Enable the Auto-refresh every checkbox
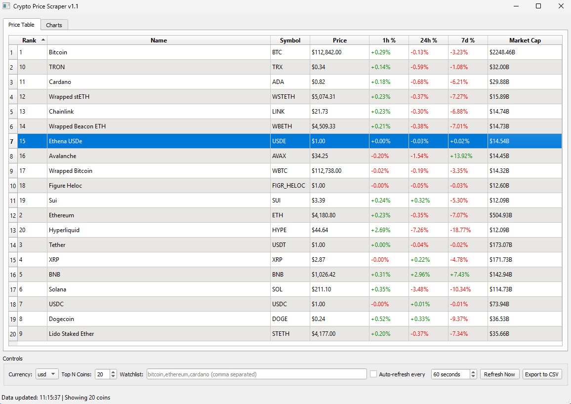This screenshot has height=404, width=571. pos(373,374)
